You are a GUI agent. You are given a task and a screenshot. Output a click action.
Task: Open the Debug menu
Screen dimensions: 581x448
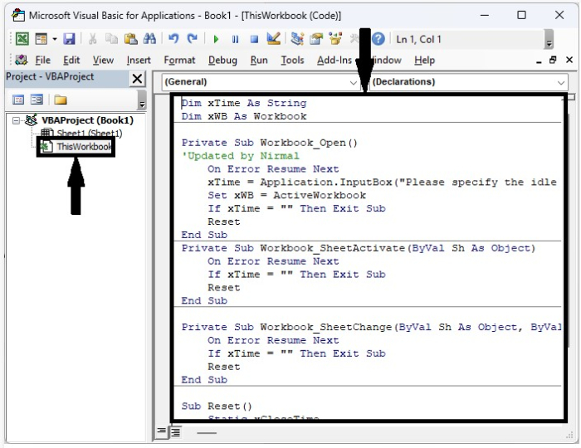coord(222,60)
